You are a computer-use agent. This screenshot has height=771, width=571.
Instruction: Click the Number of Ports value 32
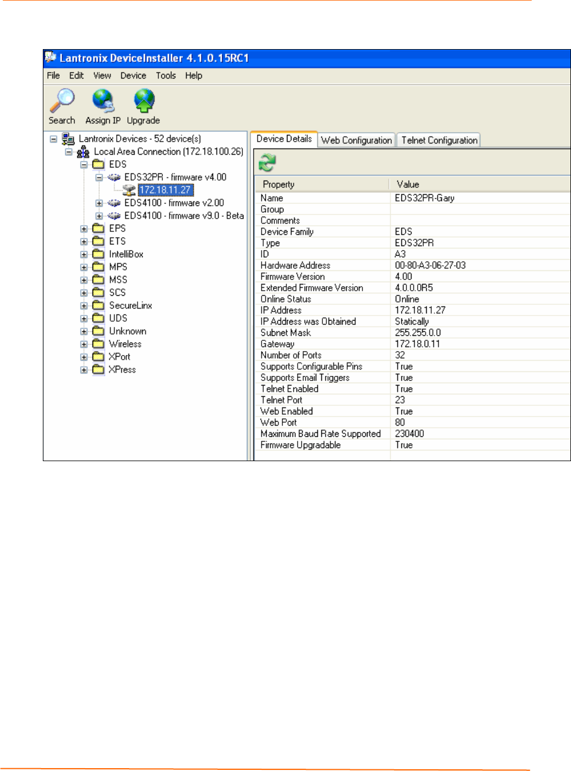(400, 355)
